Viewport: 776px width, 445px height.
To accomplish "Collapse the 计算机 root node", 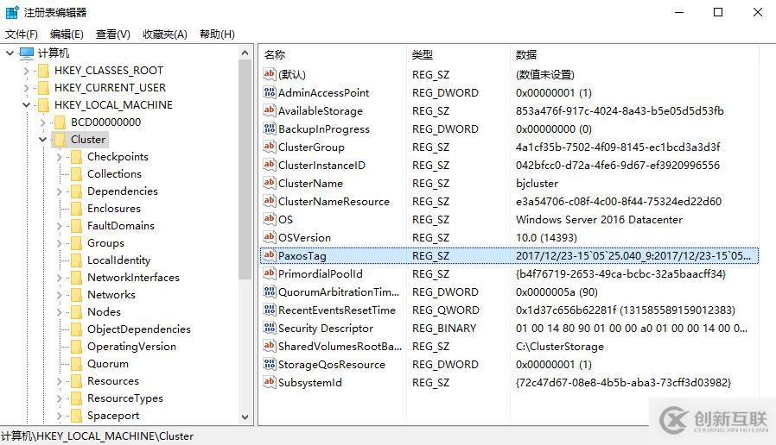I will point(10,53).
